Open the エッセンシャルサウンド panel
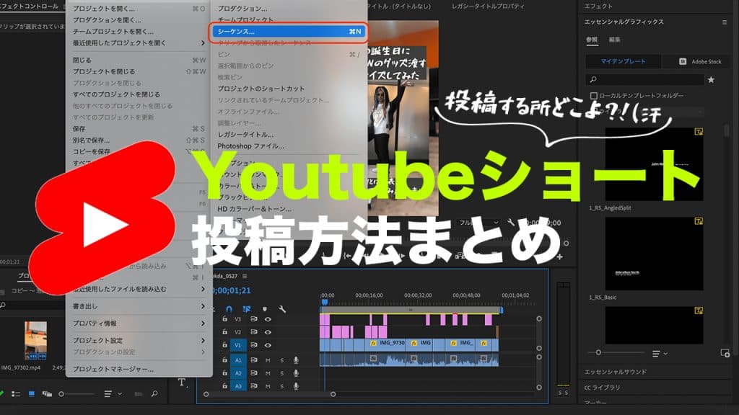739x415 pixels. pyautogui.click(x=616, y=372)
